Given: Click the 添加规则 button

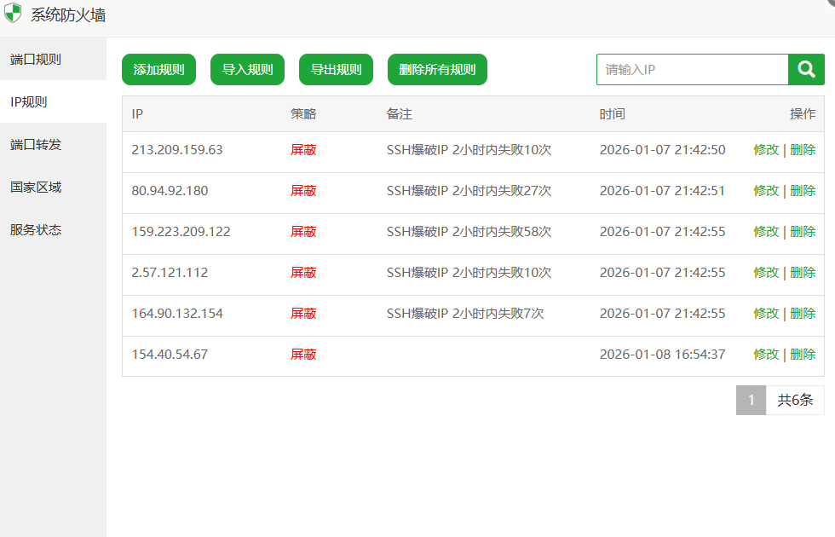Looking at the screenshot, I should [158, 70].
